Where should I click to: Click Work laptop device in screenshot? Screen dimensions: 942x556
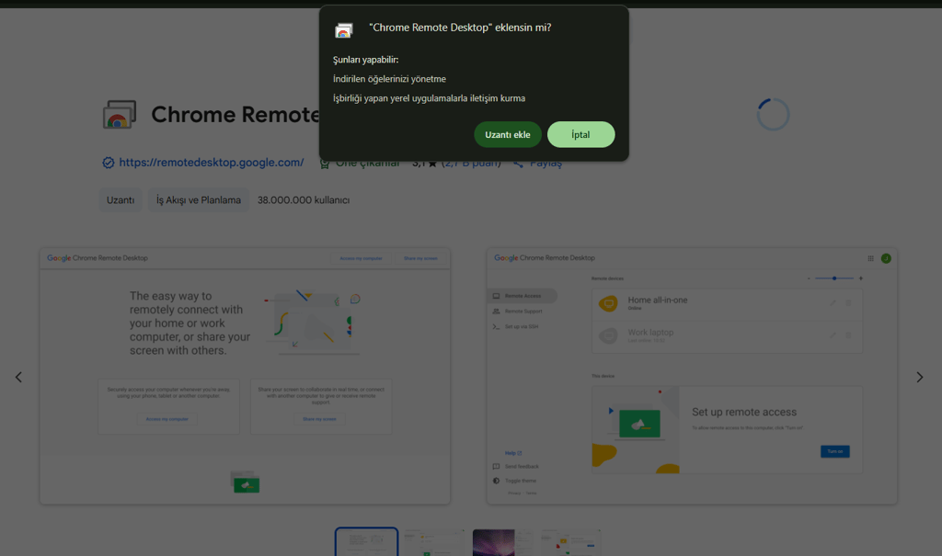click(x=727, y=335)
